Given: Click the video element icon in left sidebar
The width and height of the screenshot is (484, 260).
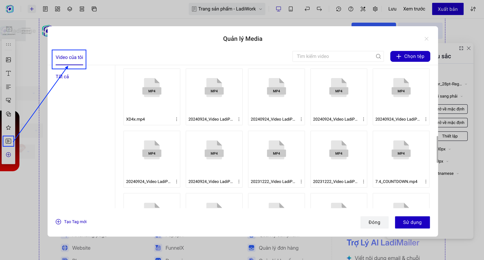Looking at the screenshot, I should click(8, 141).
